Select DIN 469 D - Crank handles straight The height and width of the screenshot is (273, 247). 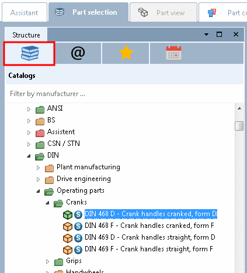coord(150,237)
